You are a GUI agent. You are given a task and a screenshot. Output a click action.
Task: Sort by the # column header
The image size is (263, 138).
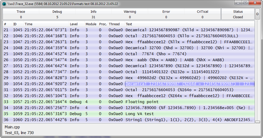(x=7, y=24)
